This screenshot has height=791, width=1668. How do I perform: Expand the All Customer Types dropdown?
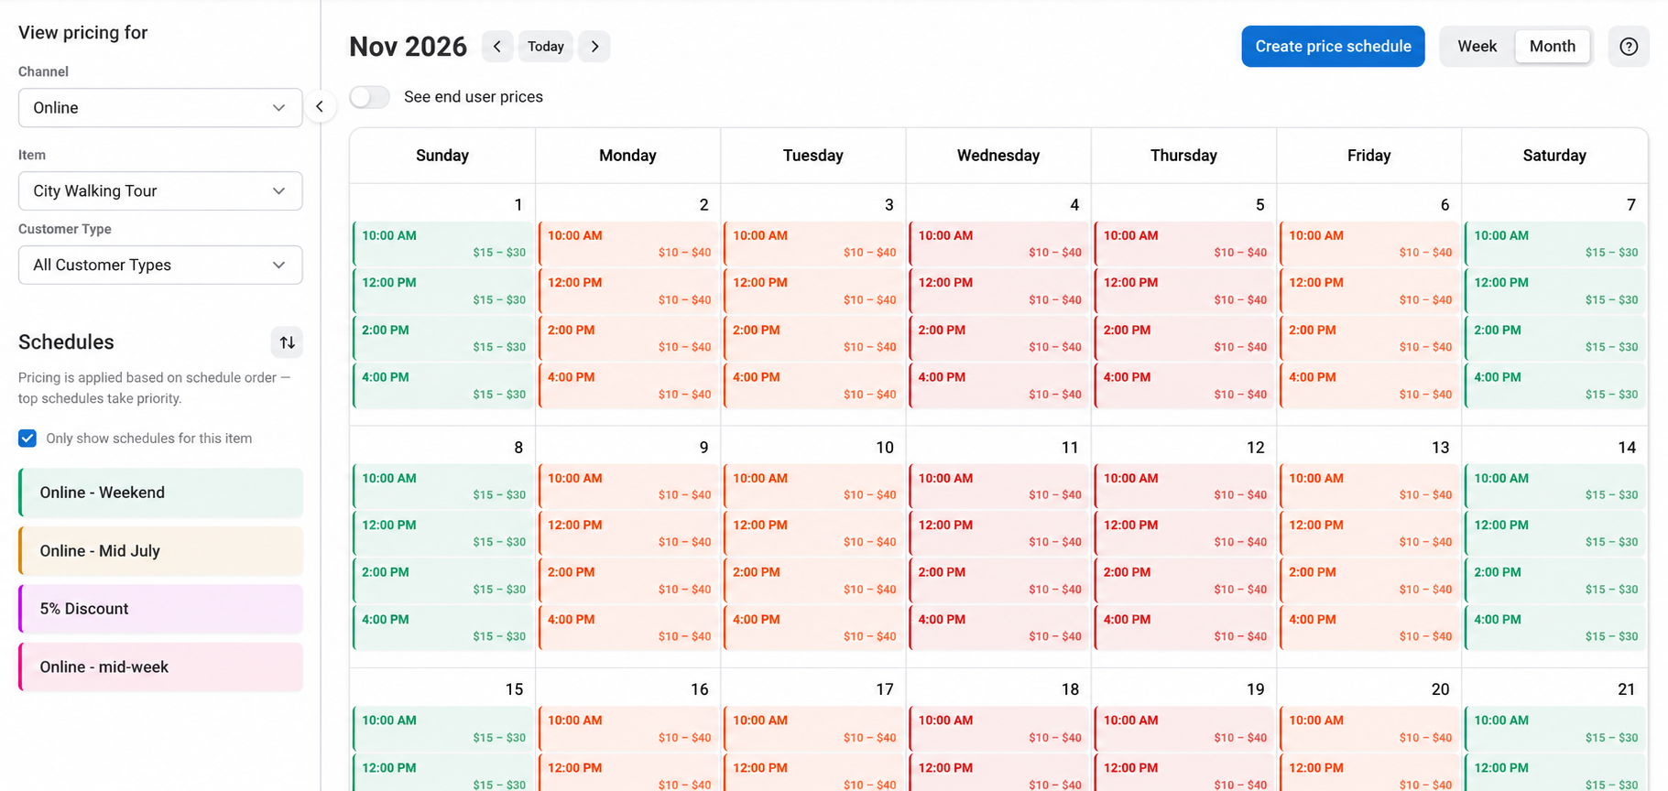(160, 265)
